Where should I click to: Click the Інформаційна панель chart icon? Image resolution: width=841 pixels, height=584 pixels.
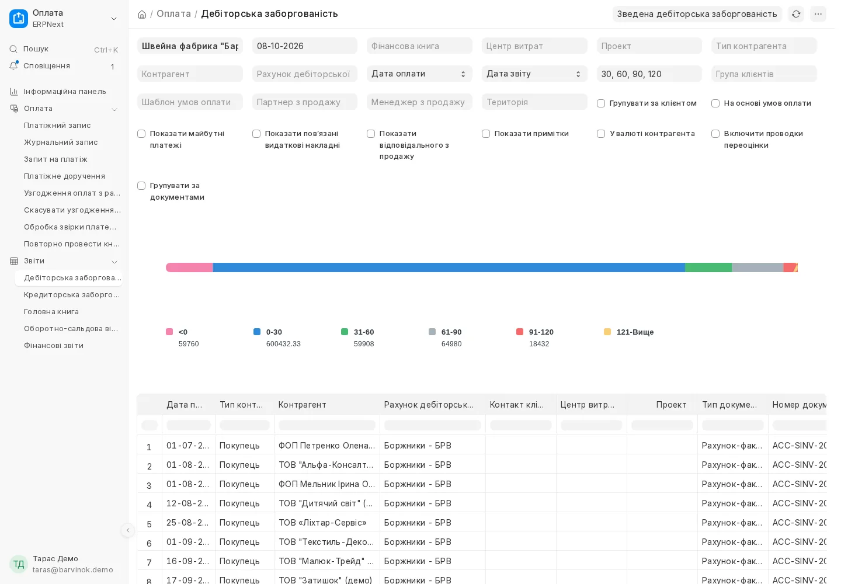pos(14,92)
